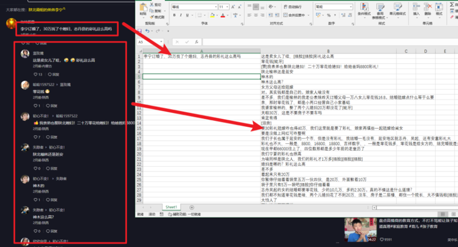Click the decrease decimal icon

(350, 15)
